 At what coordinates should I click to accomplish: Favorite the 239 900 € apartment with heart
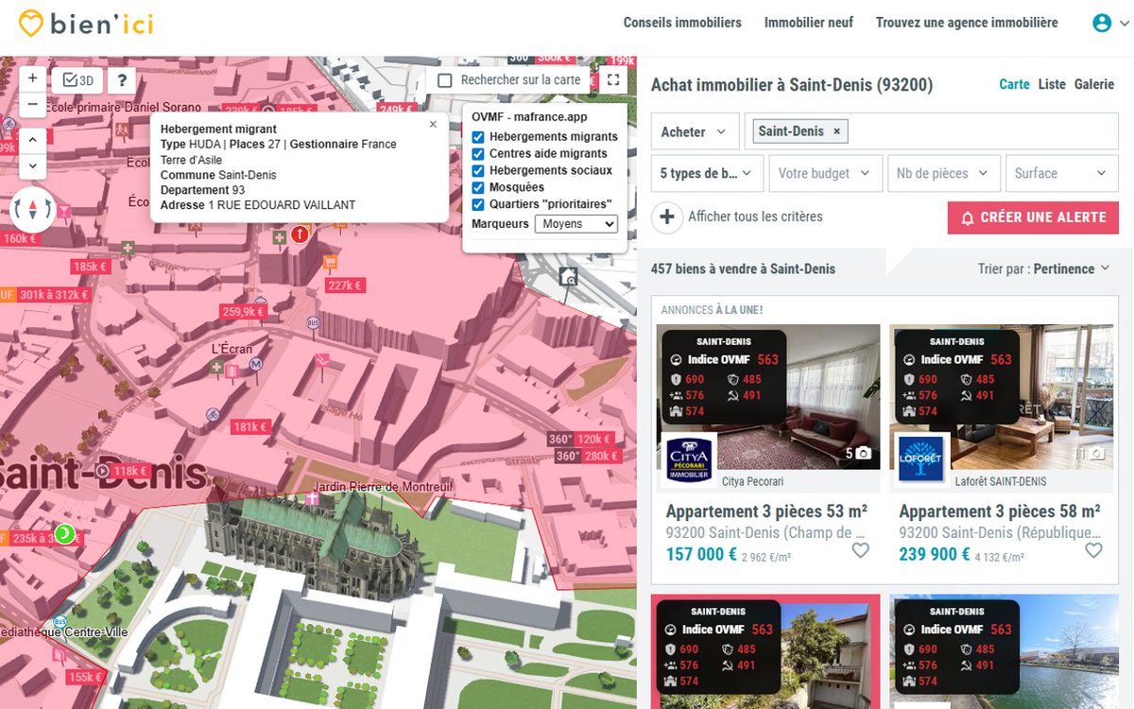pyautogui.click(x=1093, y=550)
